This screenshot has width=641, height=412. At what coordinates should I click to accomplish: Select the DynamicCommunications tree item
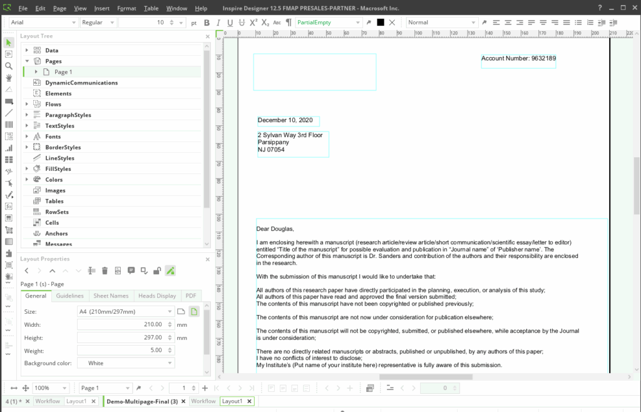(x=81, y=83)
